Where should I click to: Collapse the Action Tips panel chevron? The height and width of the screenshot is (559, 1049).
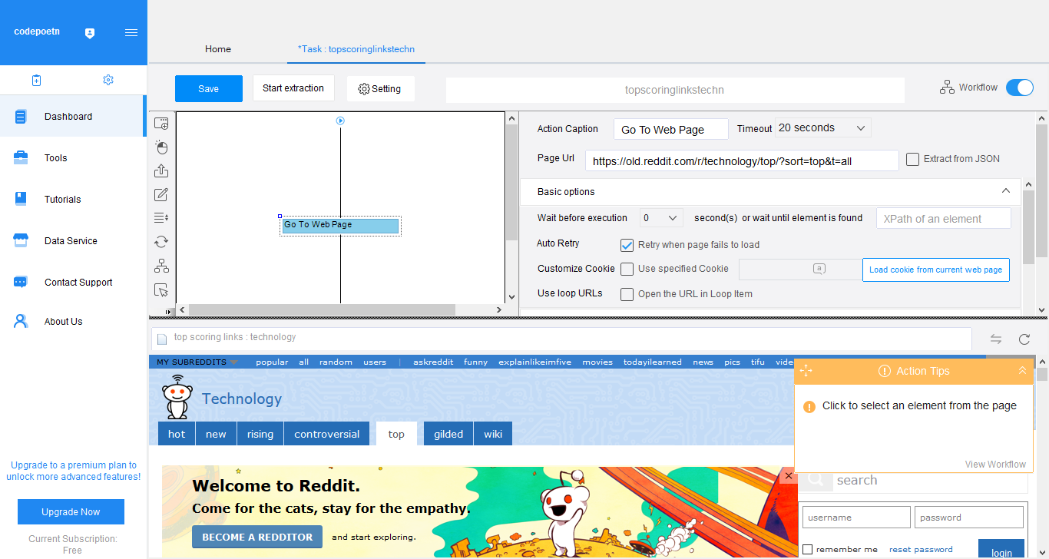pos(1022,371)
